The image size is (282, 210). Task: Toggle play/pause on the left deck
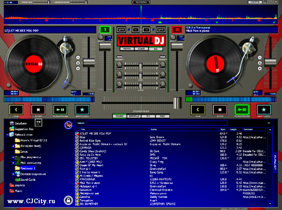coord(60,110)
